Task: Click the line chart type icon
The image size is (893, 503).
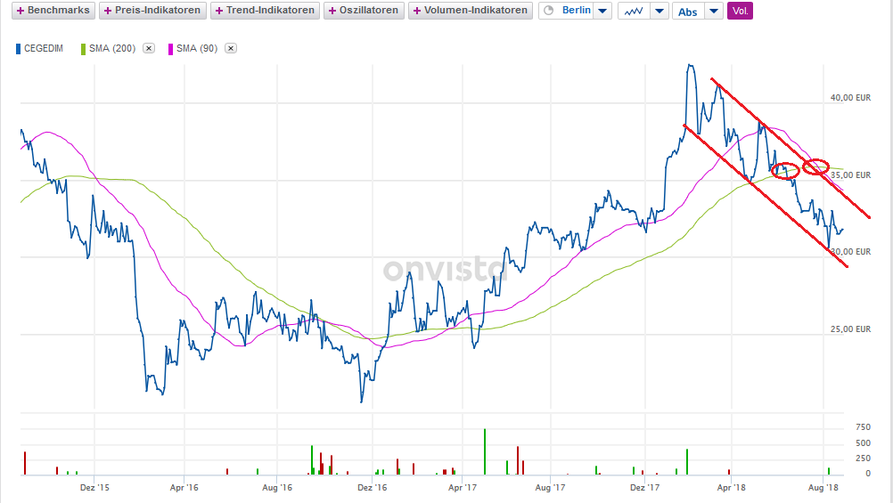Action: [x=633, y=12]
